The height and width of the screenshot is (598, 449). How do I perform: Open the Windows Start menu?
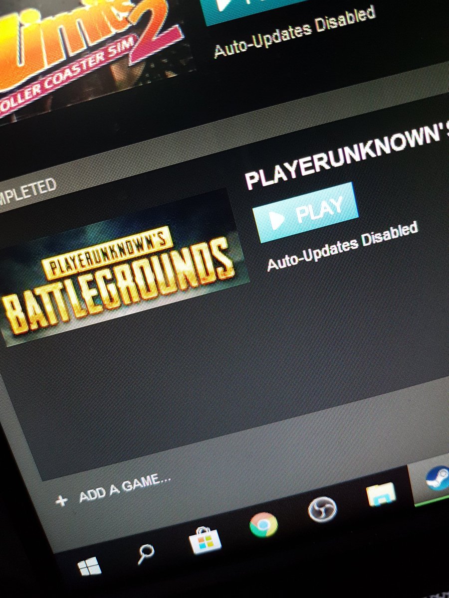tap(89, 567)
